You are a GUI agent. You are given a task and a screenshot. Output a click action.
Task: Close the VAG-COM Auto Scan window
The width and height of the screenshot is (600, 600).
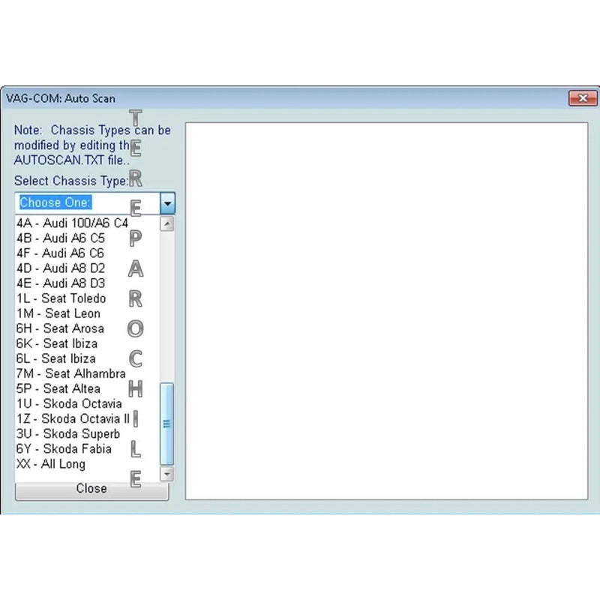pyautogui.click(x=583, y=98)
